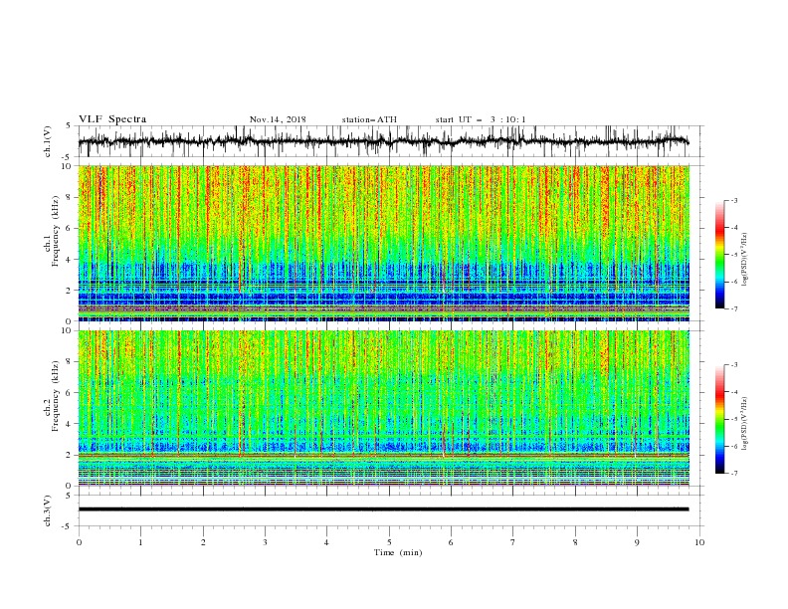788x609 pixels.
Task: Click the "5" tick on ch.1(V) axis
Action: 71,125
